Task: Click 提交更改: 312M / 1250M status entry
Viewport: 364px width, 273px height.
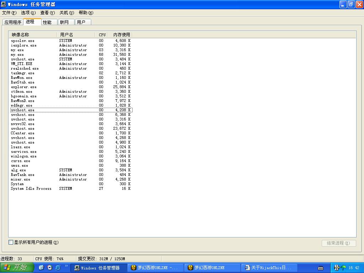Action: [x=101, y=259]
